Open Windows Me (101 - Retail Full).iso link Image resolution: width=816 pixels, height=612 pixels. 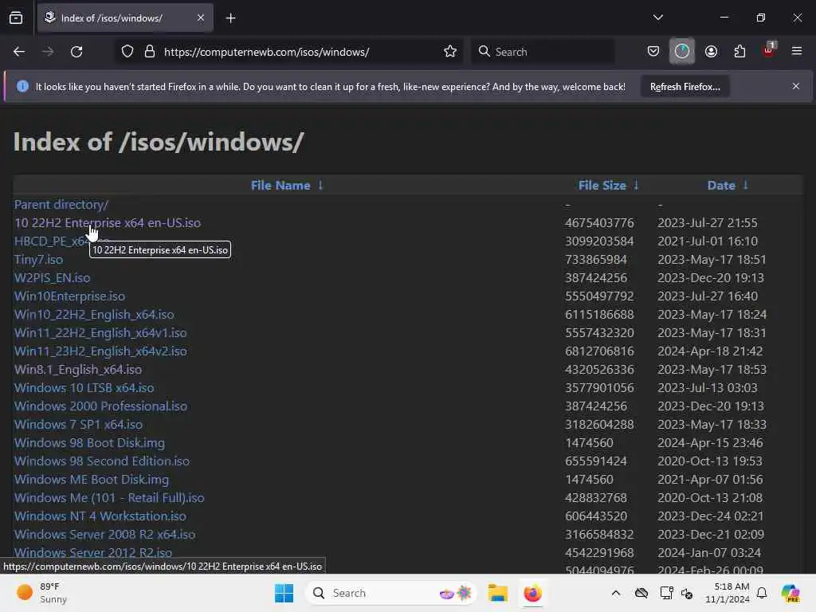[x=108, y=497]
